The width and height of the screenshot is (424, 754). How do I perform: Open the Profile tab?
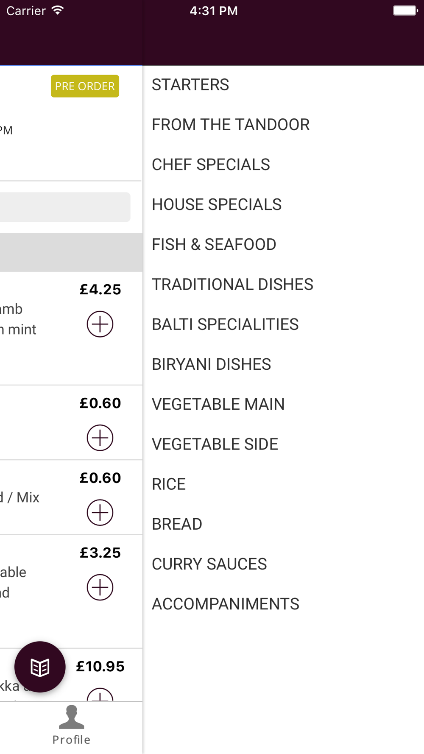(x=71, y=725)
